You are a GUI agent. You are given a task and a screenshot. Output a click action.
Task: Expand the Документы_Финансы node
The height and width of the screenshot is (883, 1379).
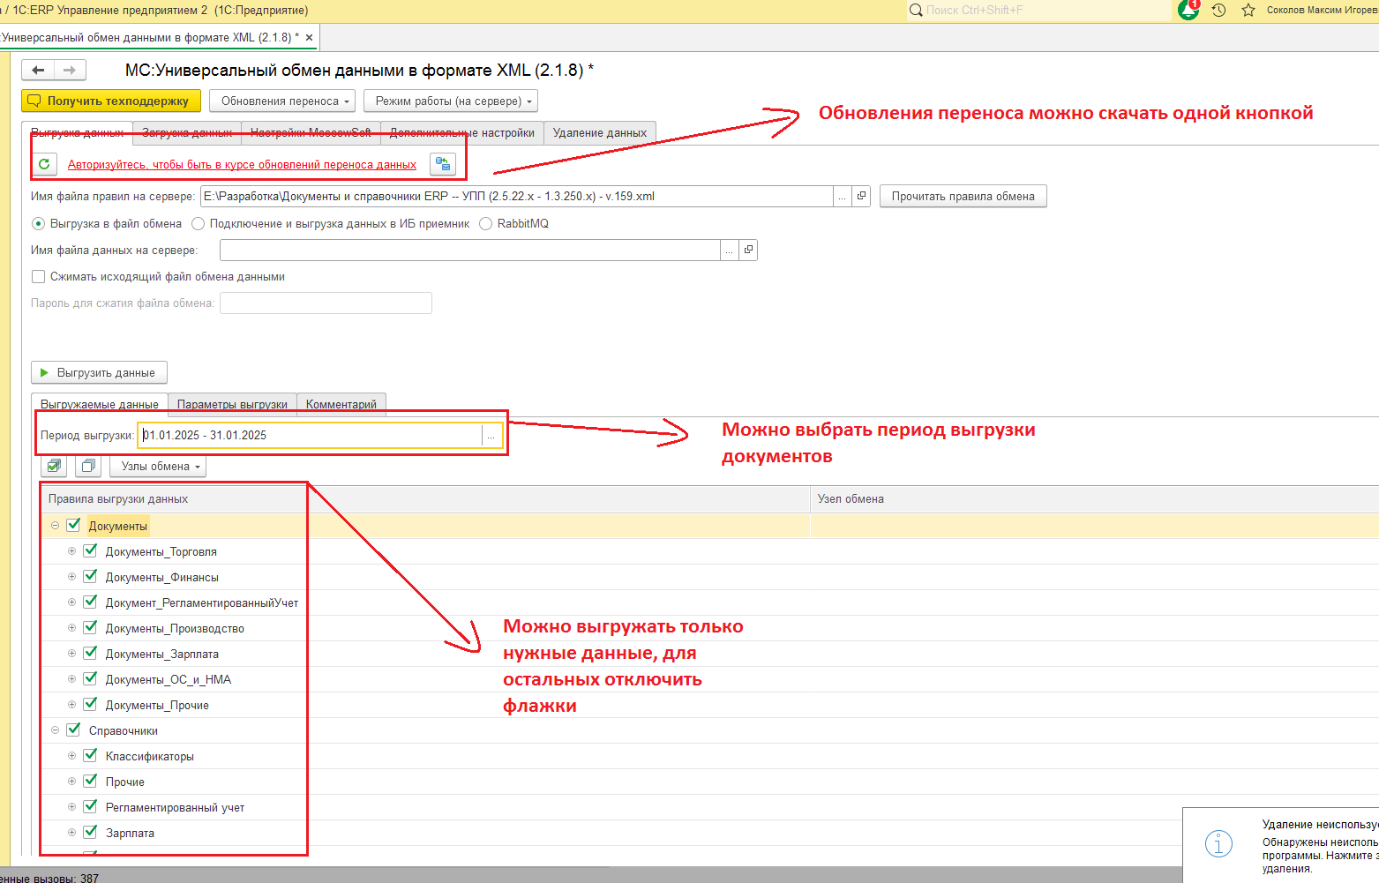(72, 577)
